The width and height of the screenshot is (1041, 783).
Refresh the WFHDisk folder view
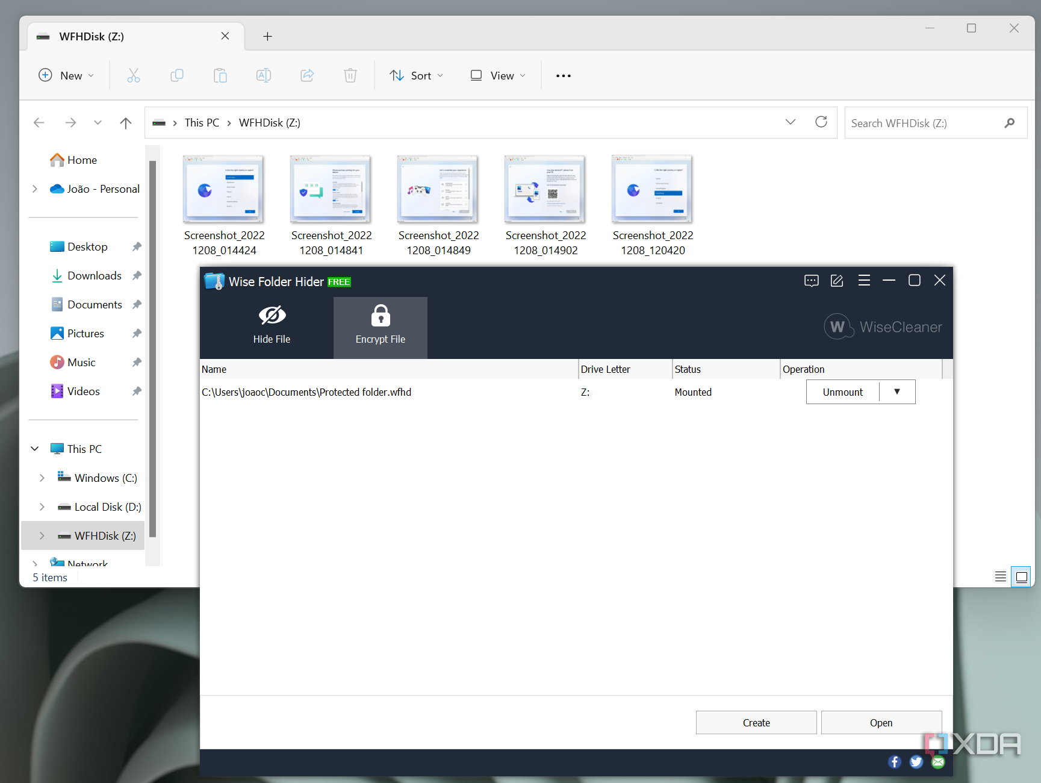[821, 122]
